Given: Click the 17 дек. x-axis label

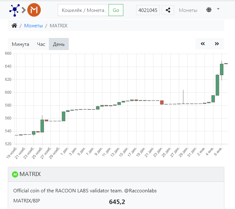Looking at the screenshot, I should click(132, 152).
